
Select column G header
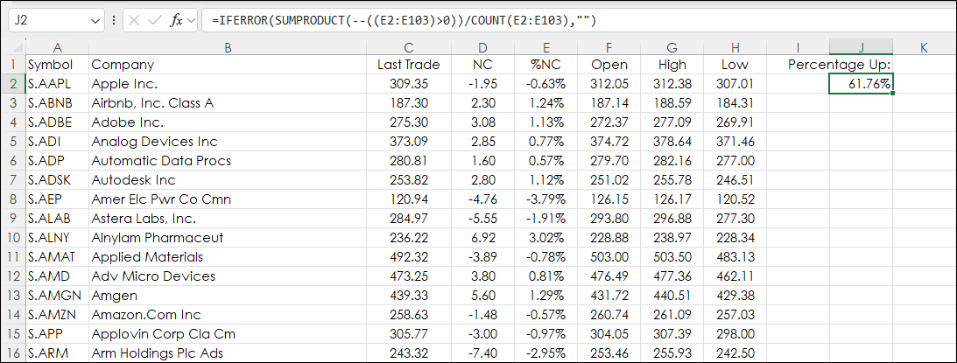click(672, 47)
